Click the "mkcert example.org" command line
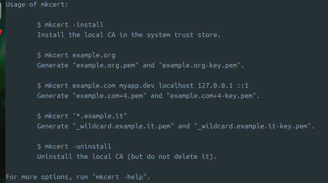This screenshot has height=183, width=328. 76,55
